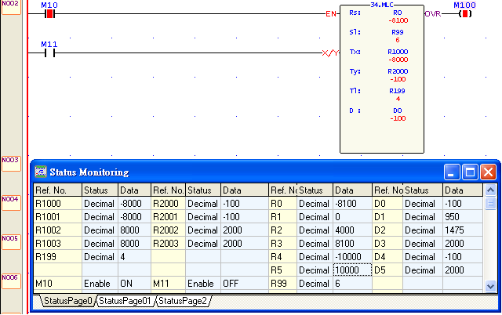Click the Sl: R99 operand in function block
The height and width of the screenshot is (315, 502).
click(398, 32)
